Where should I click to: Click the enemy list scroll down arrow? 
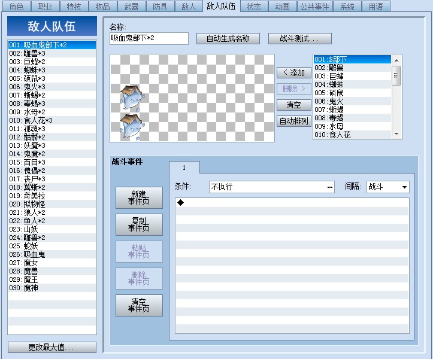coord(396,134)
